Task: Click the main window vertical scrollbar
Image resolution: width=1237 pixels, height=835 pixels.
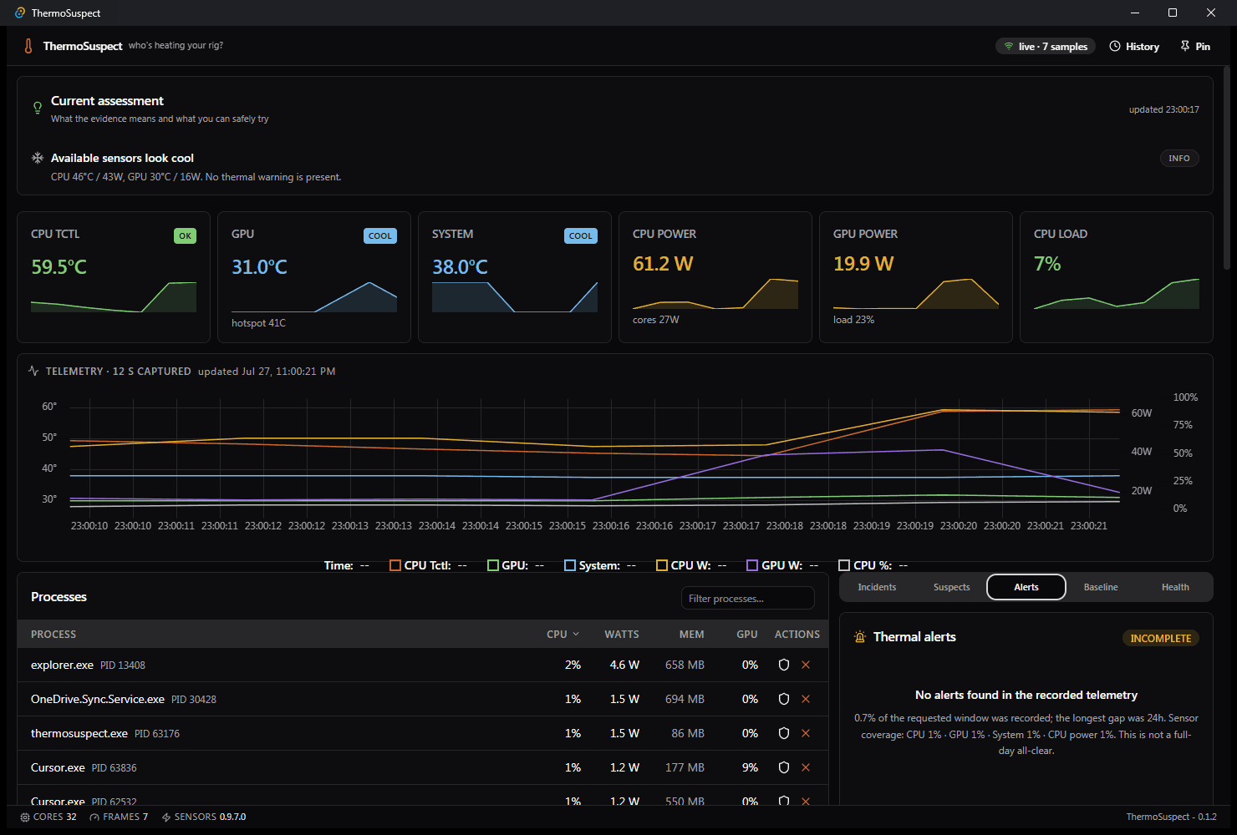Action: point(1227,167)
